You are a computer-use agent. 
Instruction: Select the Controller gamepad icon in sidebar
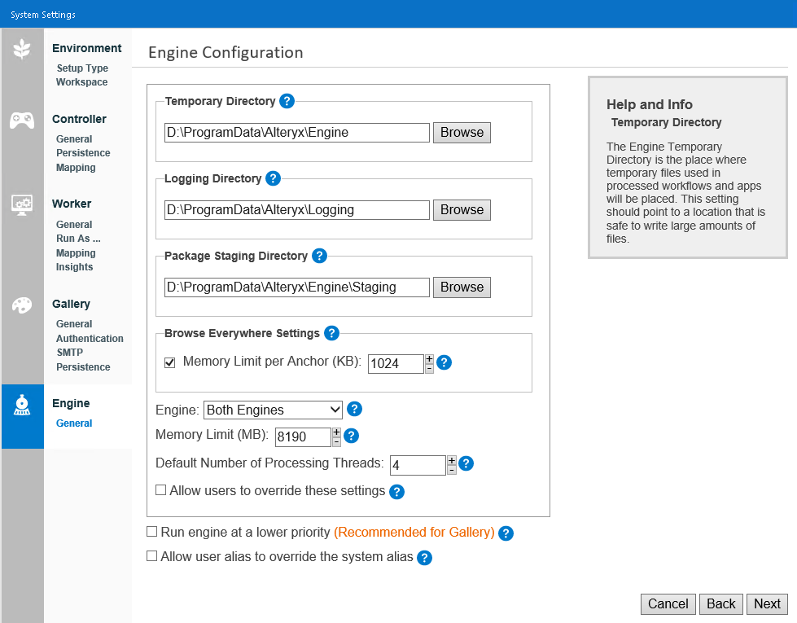pyautogui.click(x=22, y=119)
